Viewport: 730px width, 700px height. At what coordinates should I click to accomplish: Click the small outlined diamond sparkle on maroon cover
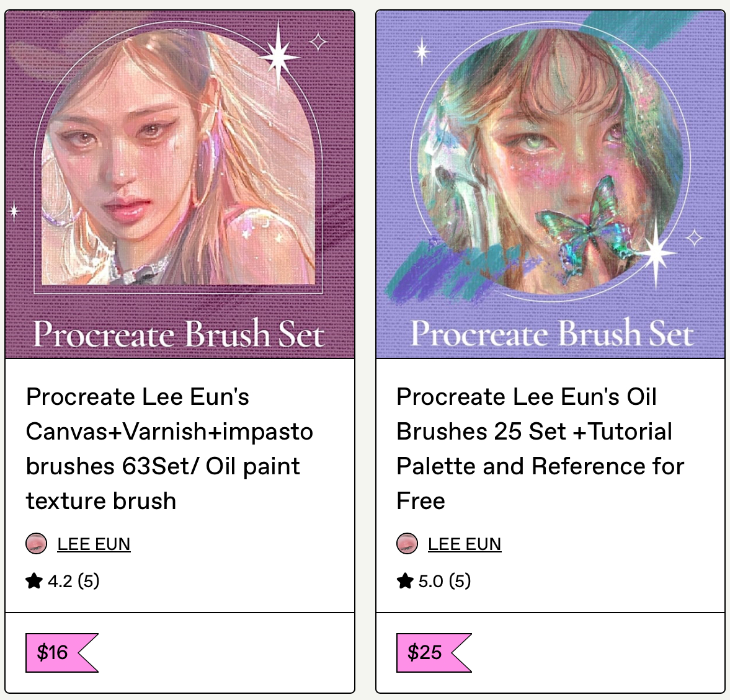point(318,42)
